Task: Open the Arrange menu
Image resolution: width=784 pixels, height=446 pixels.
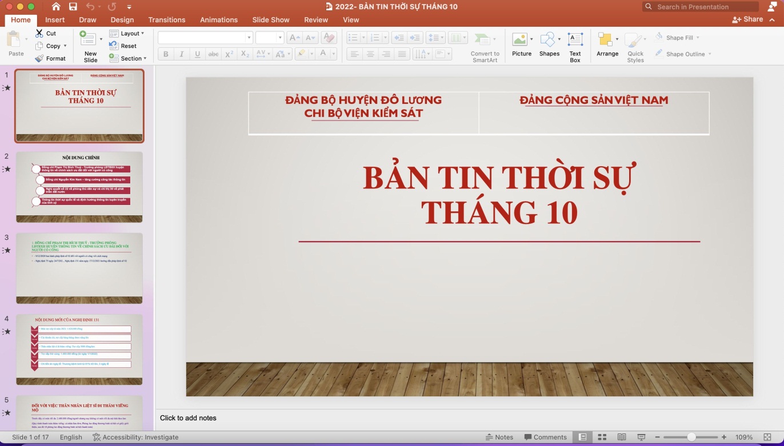Action: point(607,45)
